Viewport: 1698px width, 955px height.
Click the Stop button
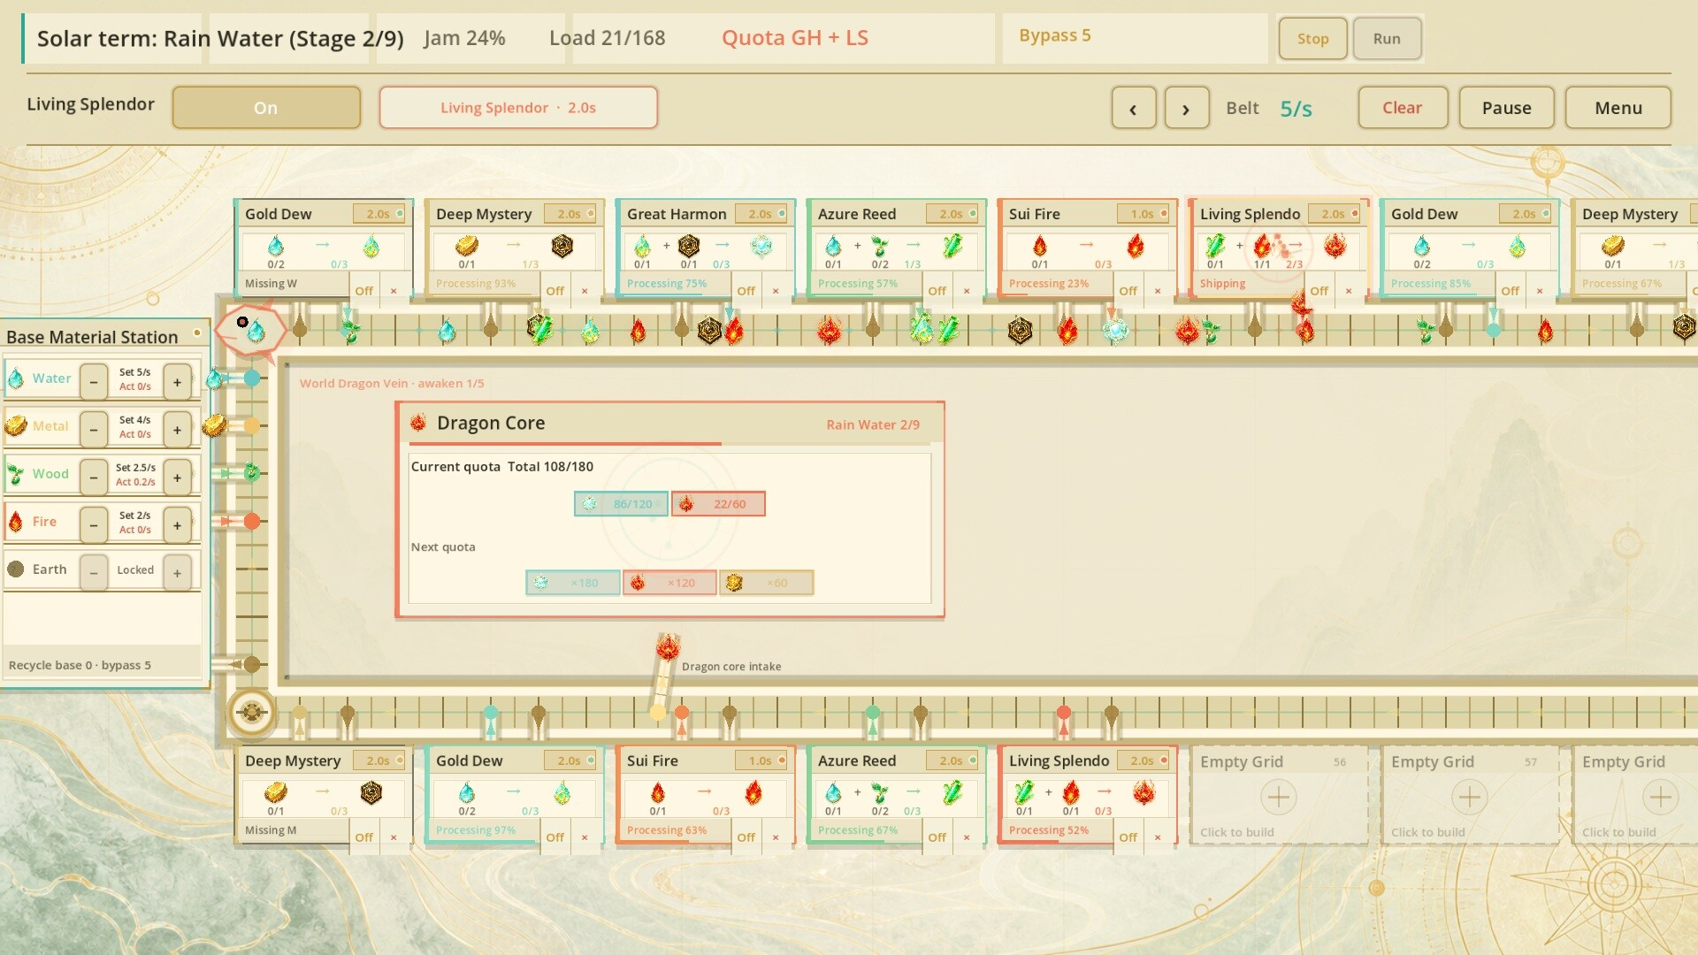click(x=1312, y=39)
